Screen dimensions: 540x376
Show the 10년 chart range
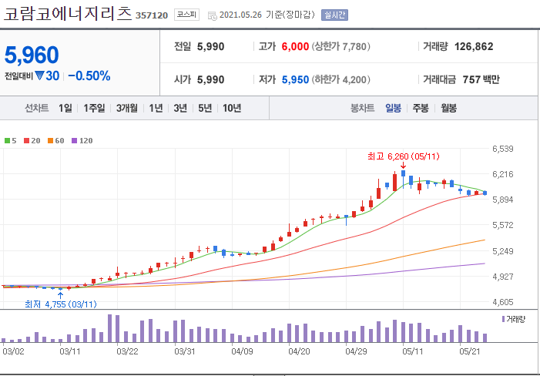pos(231,108)
